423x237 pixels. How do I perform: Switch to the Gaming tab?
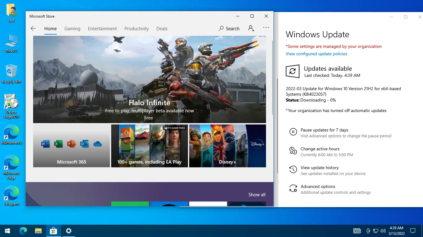[x=72, y=29]
